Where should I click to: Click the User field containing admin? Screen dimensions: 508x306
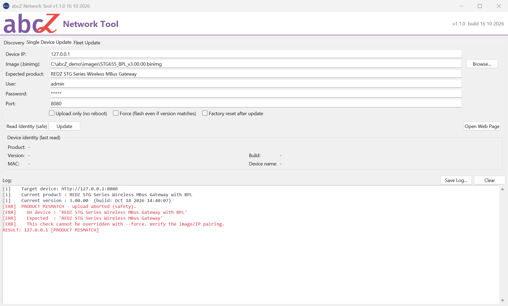(256, 84)
